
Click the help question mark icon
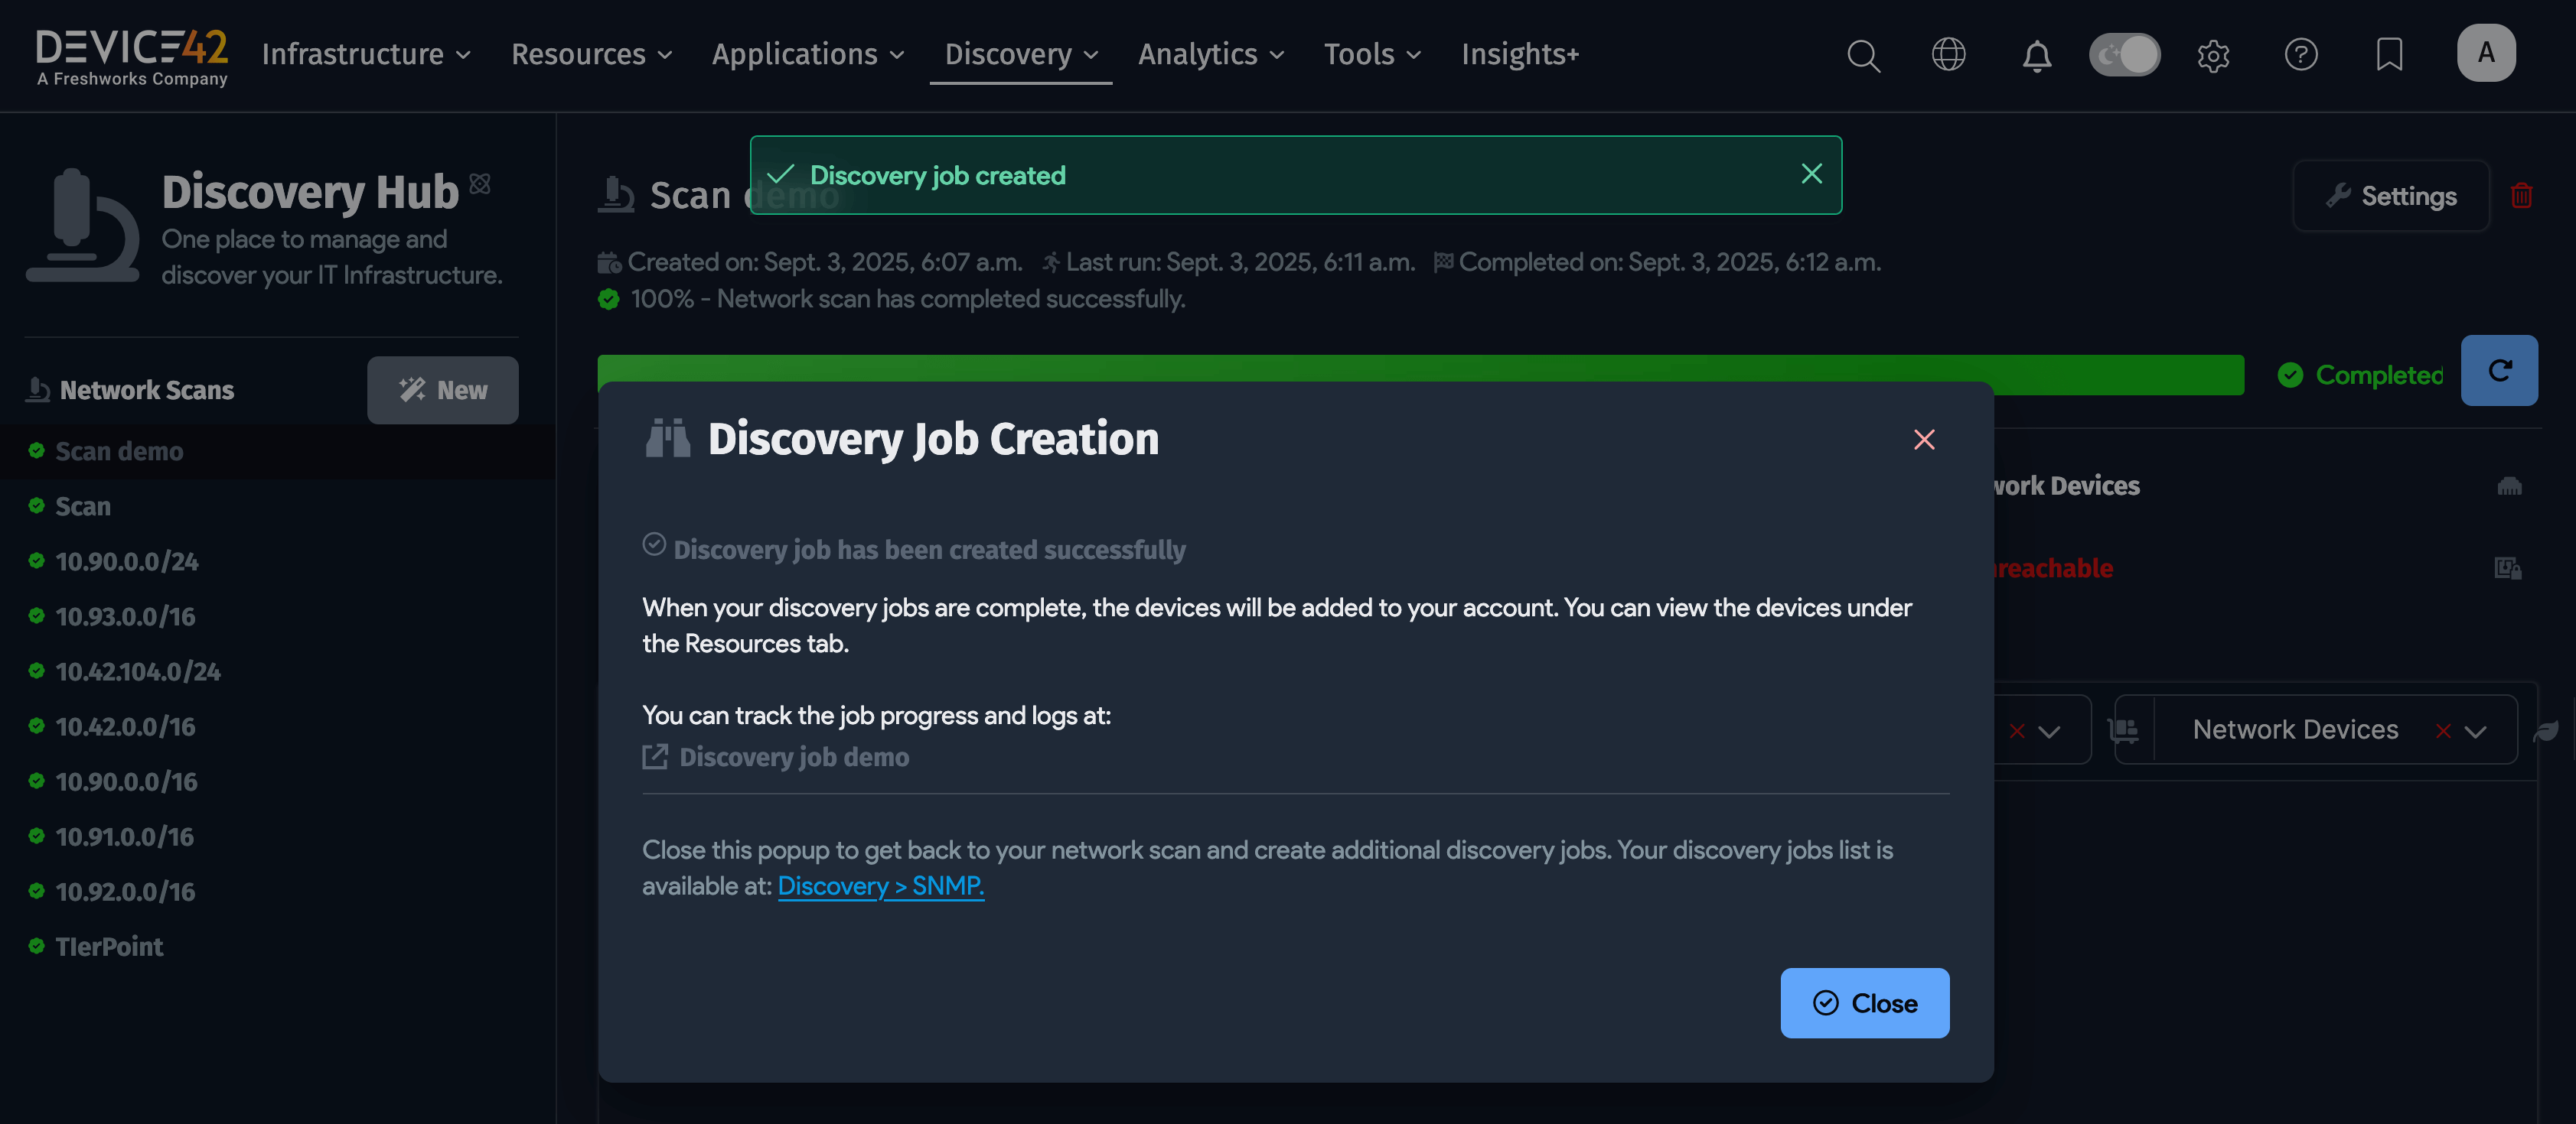pos(2301,55)
